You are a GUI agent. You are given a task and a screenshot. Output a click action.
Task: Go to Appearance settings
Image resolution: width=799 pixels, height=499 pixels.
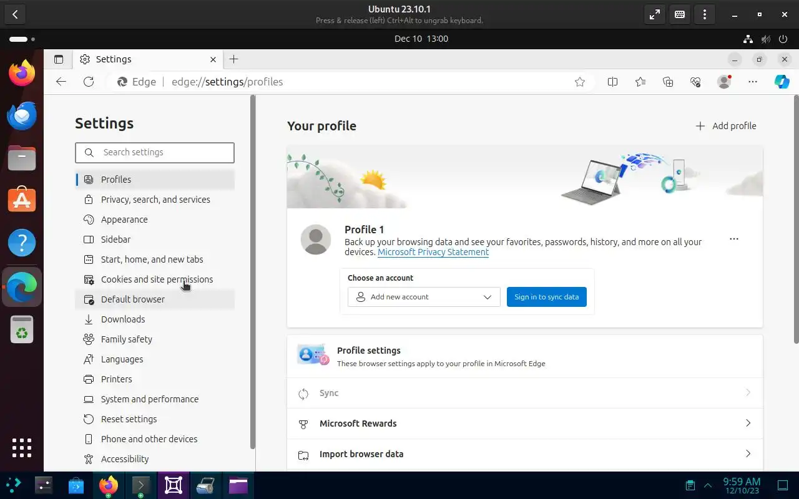click(155, 220)
